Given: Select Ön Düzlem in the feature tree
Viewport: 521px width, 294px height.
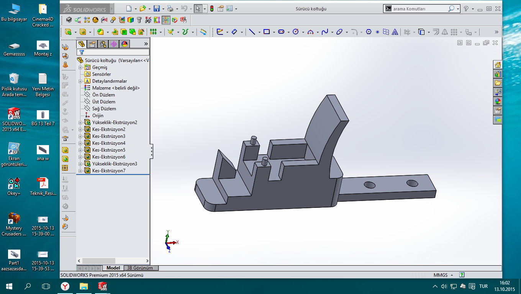Looking at the screenshot, I should 103,95.
